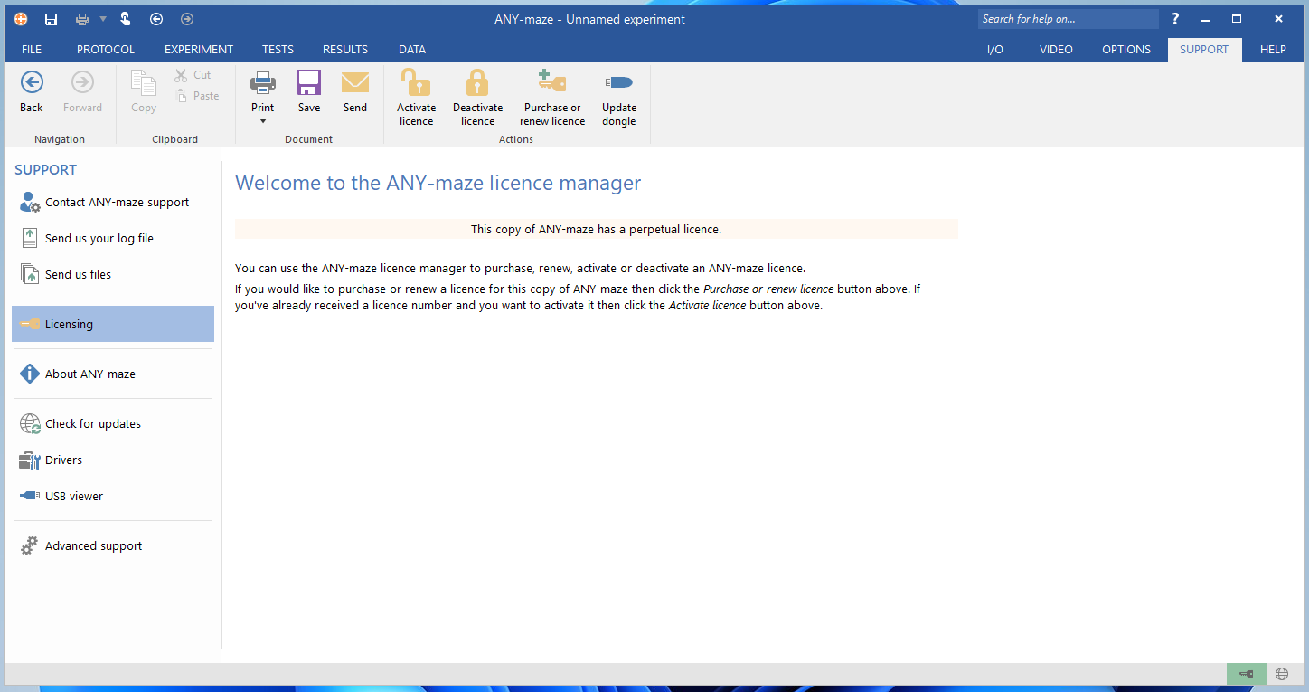Click the perpetual licence notice text
1309x692 pixels.
[x=596, y=230]
